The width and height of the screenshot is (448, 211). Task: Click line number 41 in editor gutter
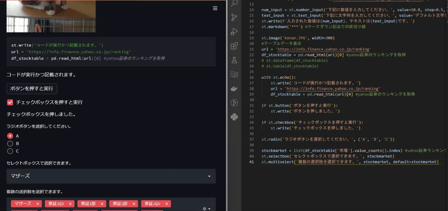point(251,162)
